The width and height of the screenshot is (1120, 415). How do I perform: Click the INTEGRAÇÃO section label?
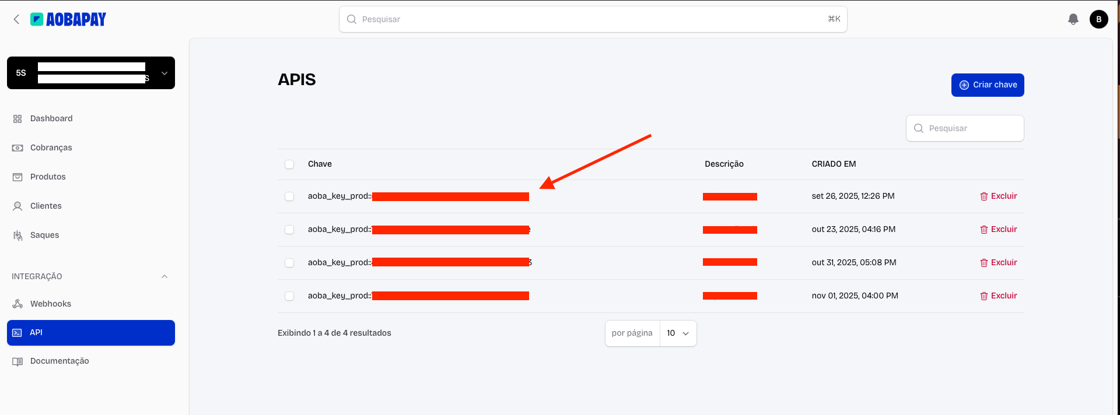37,276
